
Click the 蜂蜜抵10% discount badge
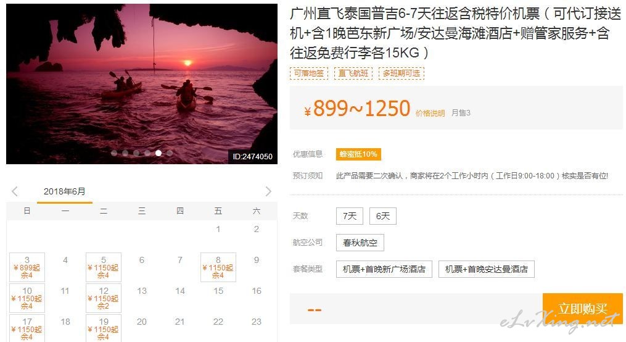pyautogui.click(x=358, y=154)
